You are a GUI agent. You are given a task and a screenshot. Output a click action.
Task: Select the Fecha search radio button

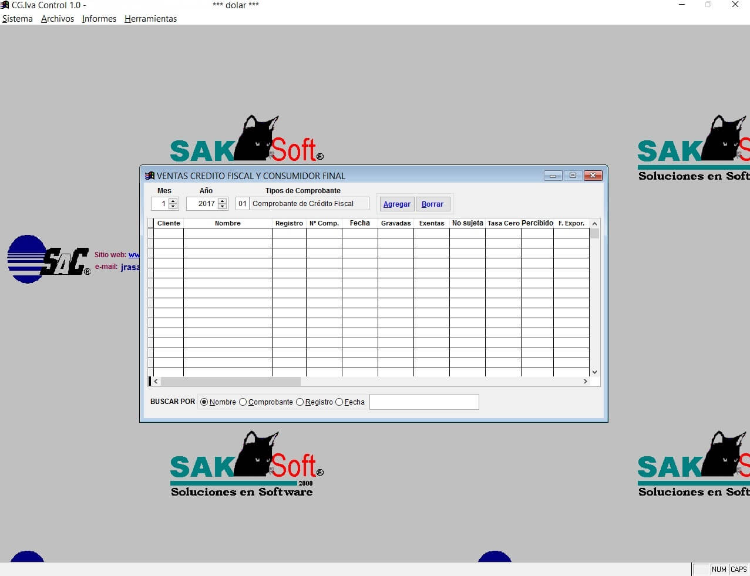pyautogui.click(x=339, y=402)
